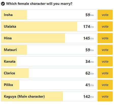Click the Pilika poll option row
Image resolution: width=115 pixels, height=105 pixels.
pos(49,85)
